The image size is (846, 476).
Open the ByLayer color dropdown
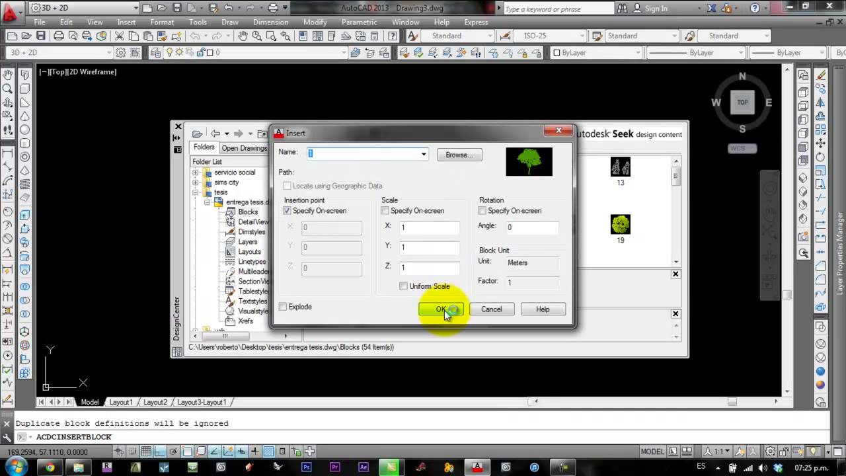click(x=638, y=53)
